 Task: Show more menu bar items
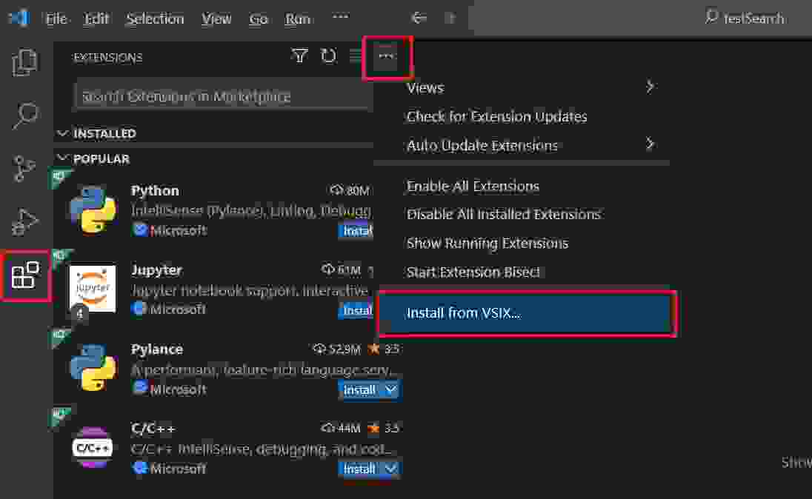pyautogui.click(x=341, y=16)
